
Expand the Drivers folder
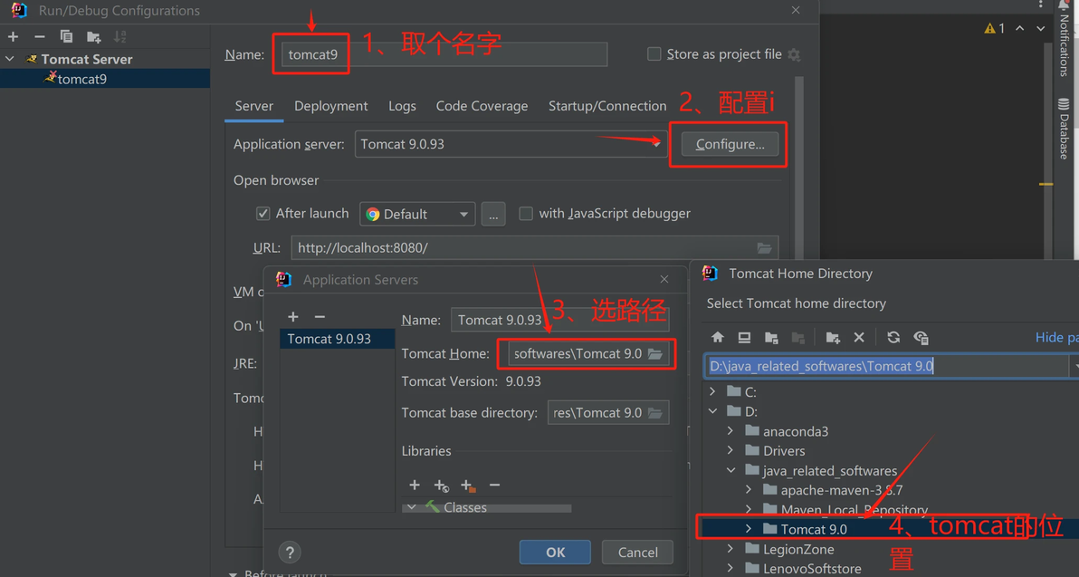coord(730,450)
